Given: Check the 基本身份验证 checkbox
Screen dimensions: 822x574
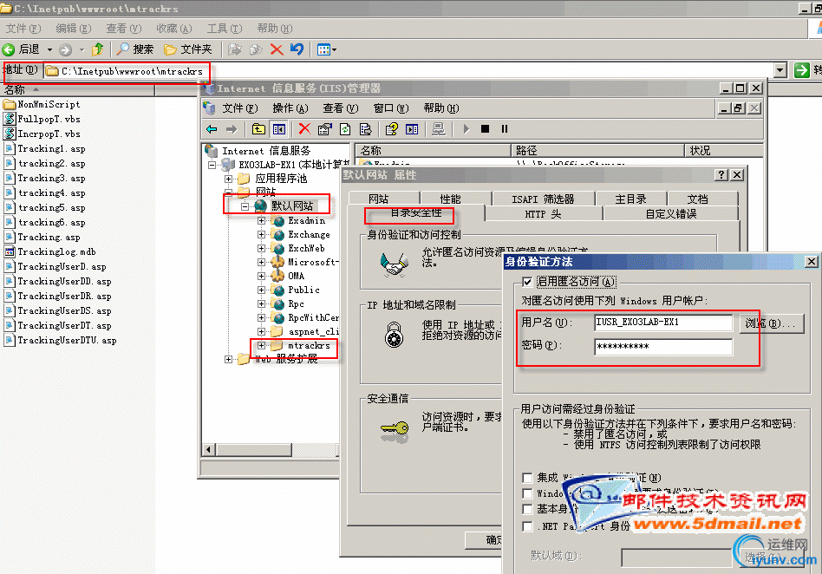Looking at the screenshot, I should (x=527, y=509).
